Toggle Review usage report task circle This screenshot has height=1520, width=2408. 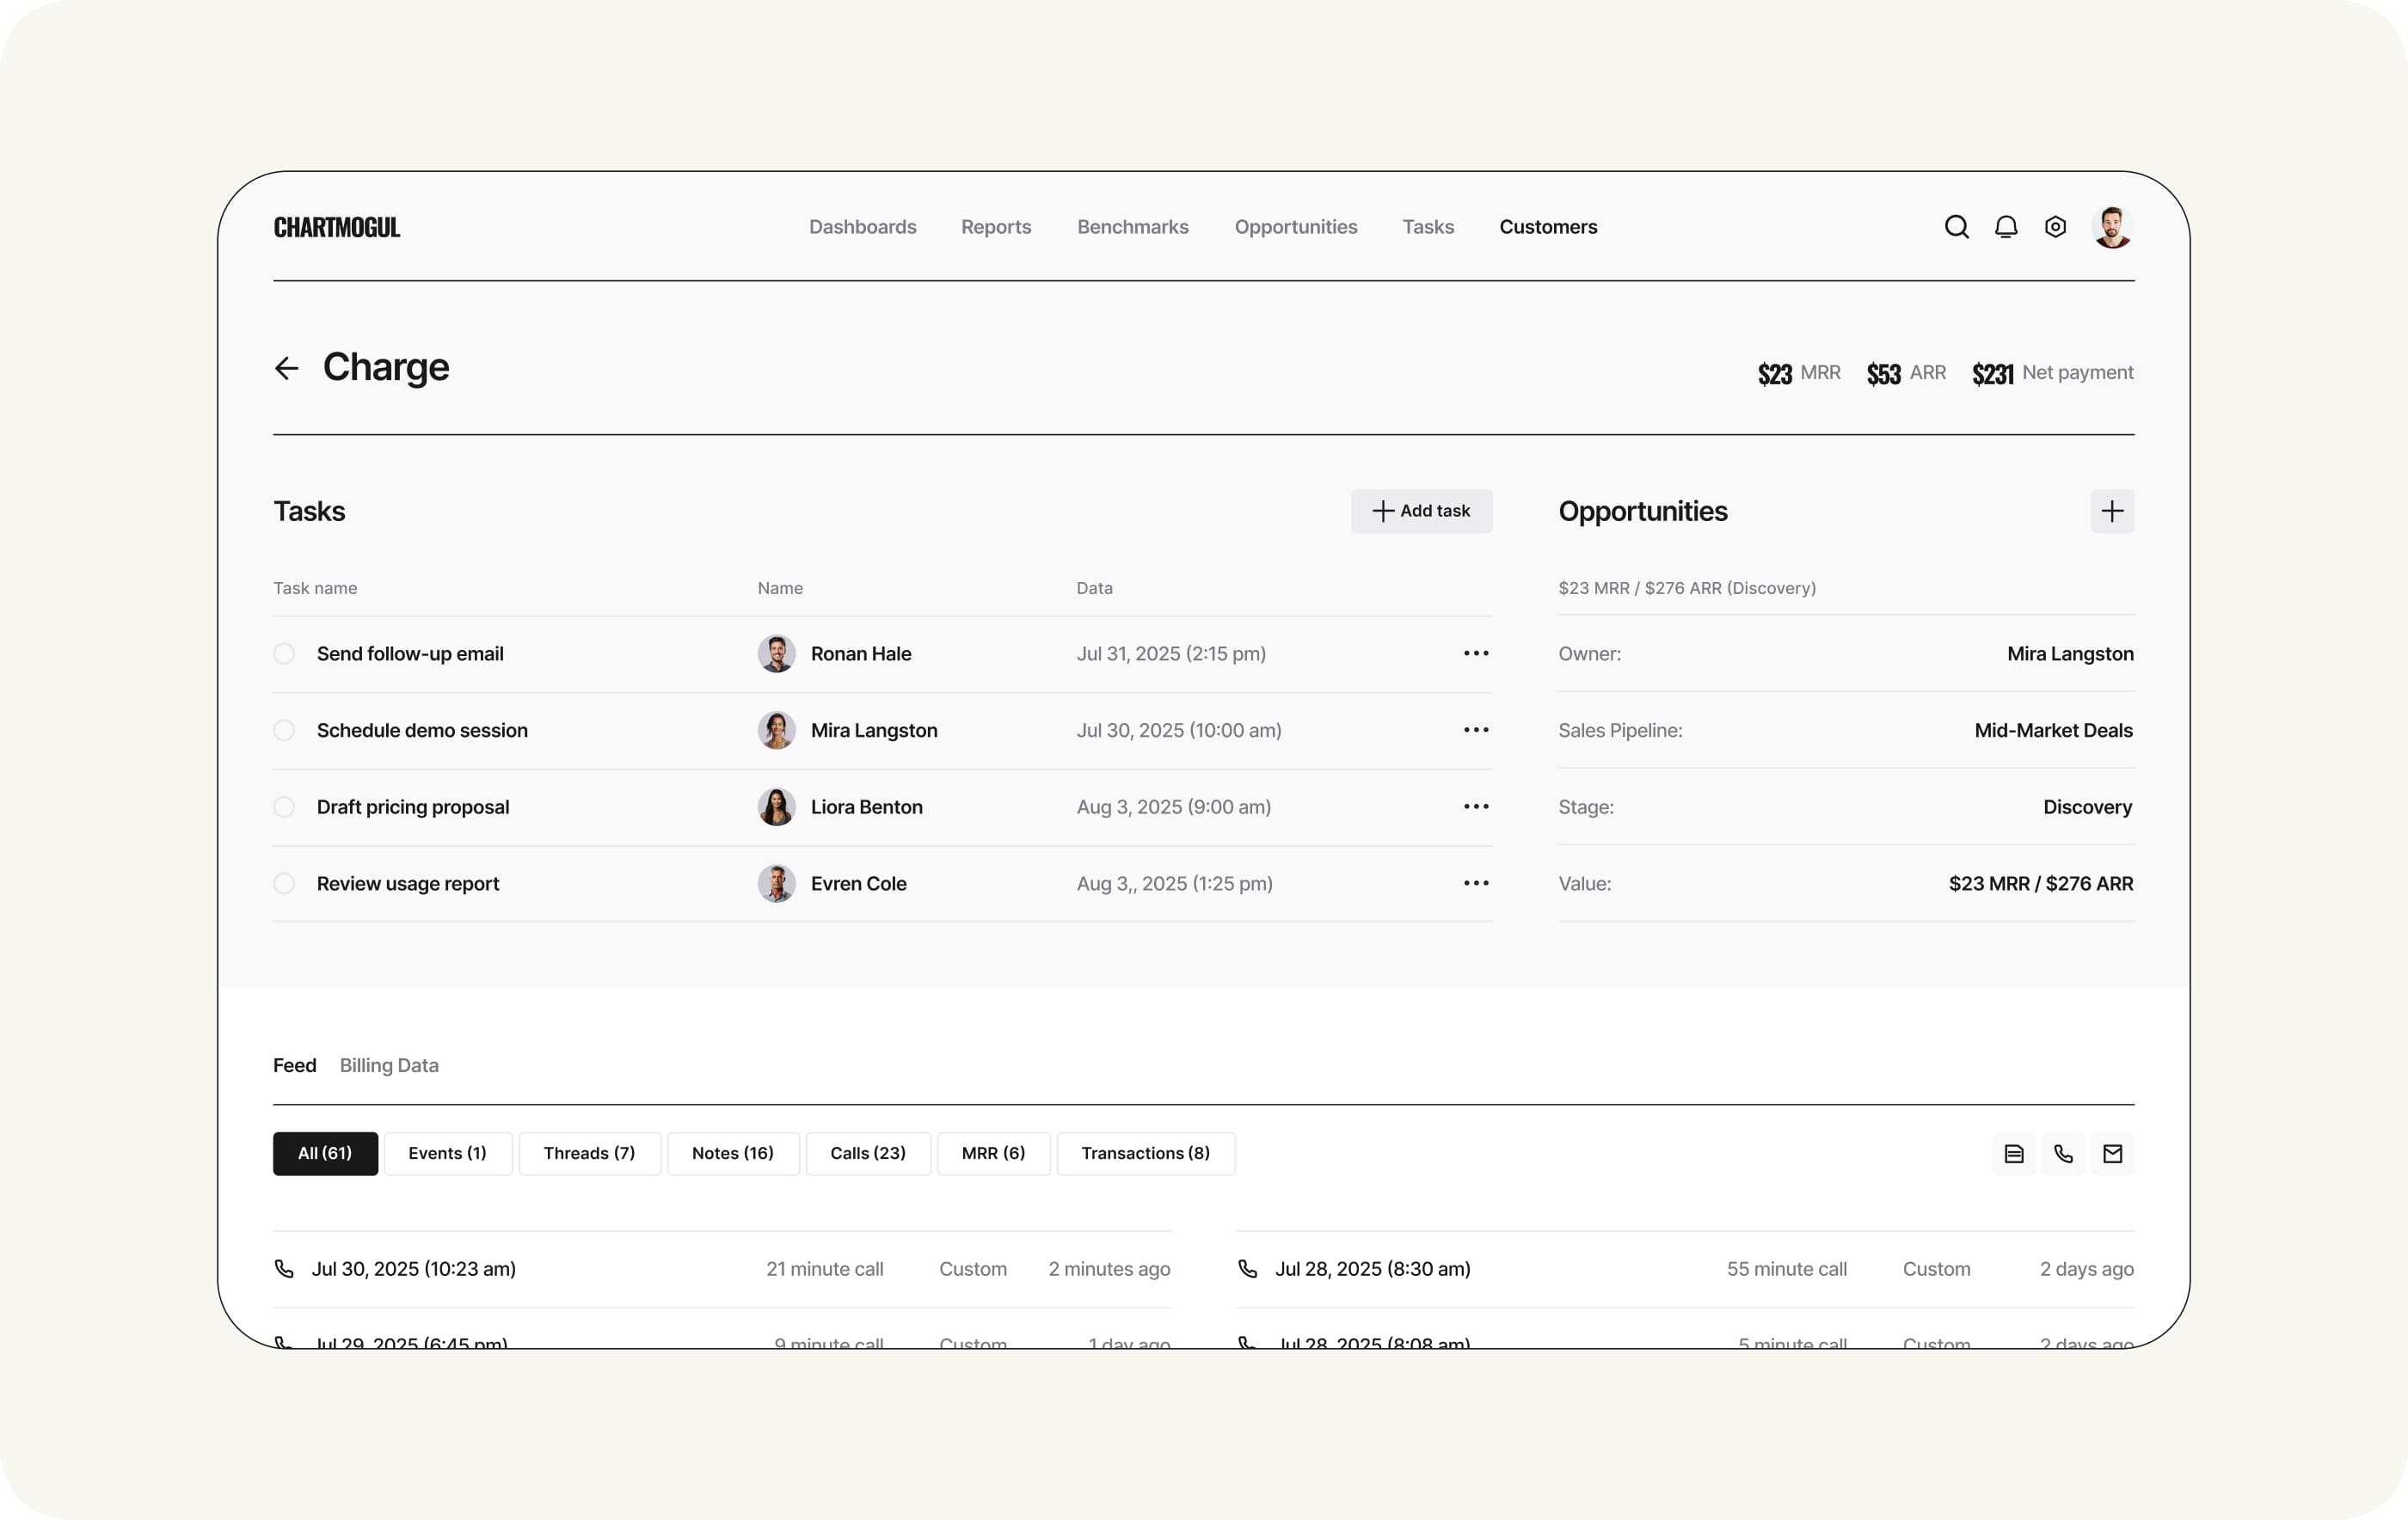pos(284,884)
